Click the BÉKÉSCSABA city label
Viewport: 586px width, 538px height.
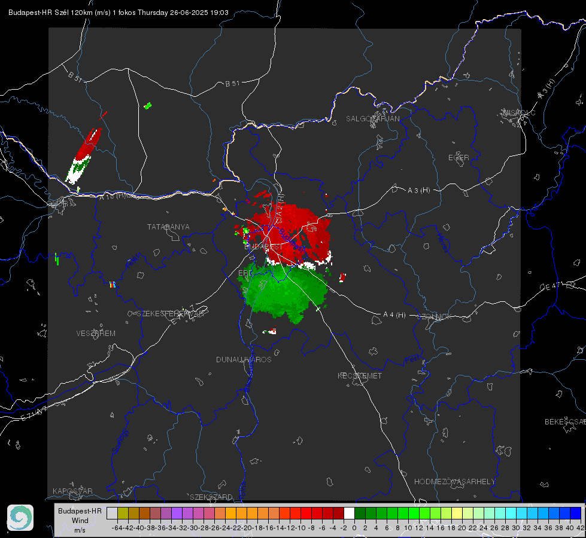tap(565, 422)
